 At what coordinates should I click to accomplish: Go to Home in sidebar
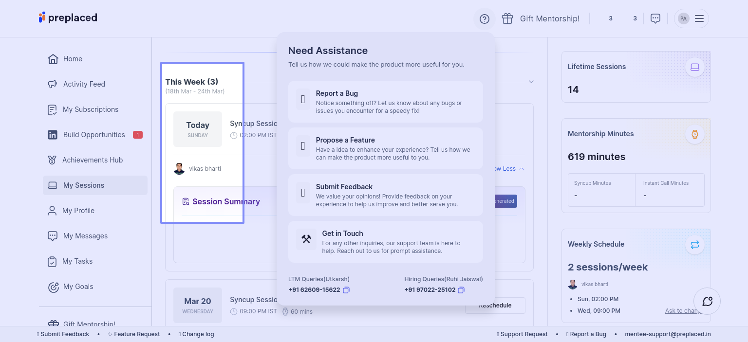coord(73,59)
